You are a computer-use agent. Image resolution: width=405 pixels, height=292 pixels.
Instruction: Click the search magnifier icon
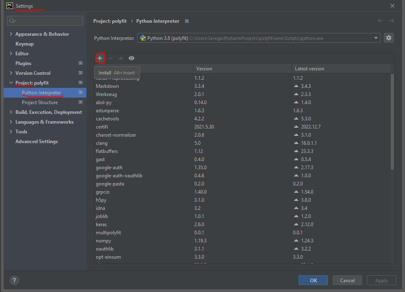[x=12, y=21]
